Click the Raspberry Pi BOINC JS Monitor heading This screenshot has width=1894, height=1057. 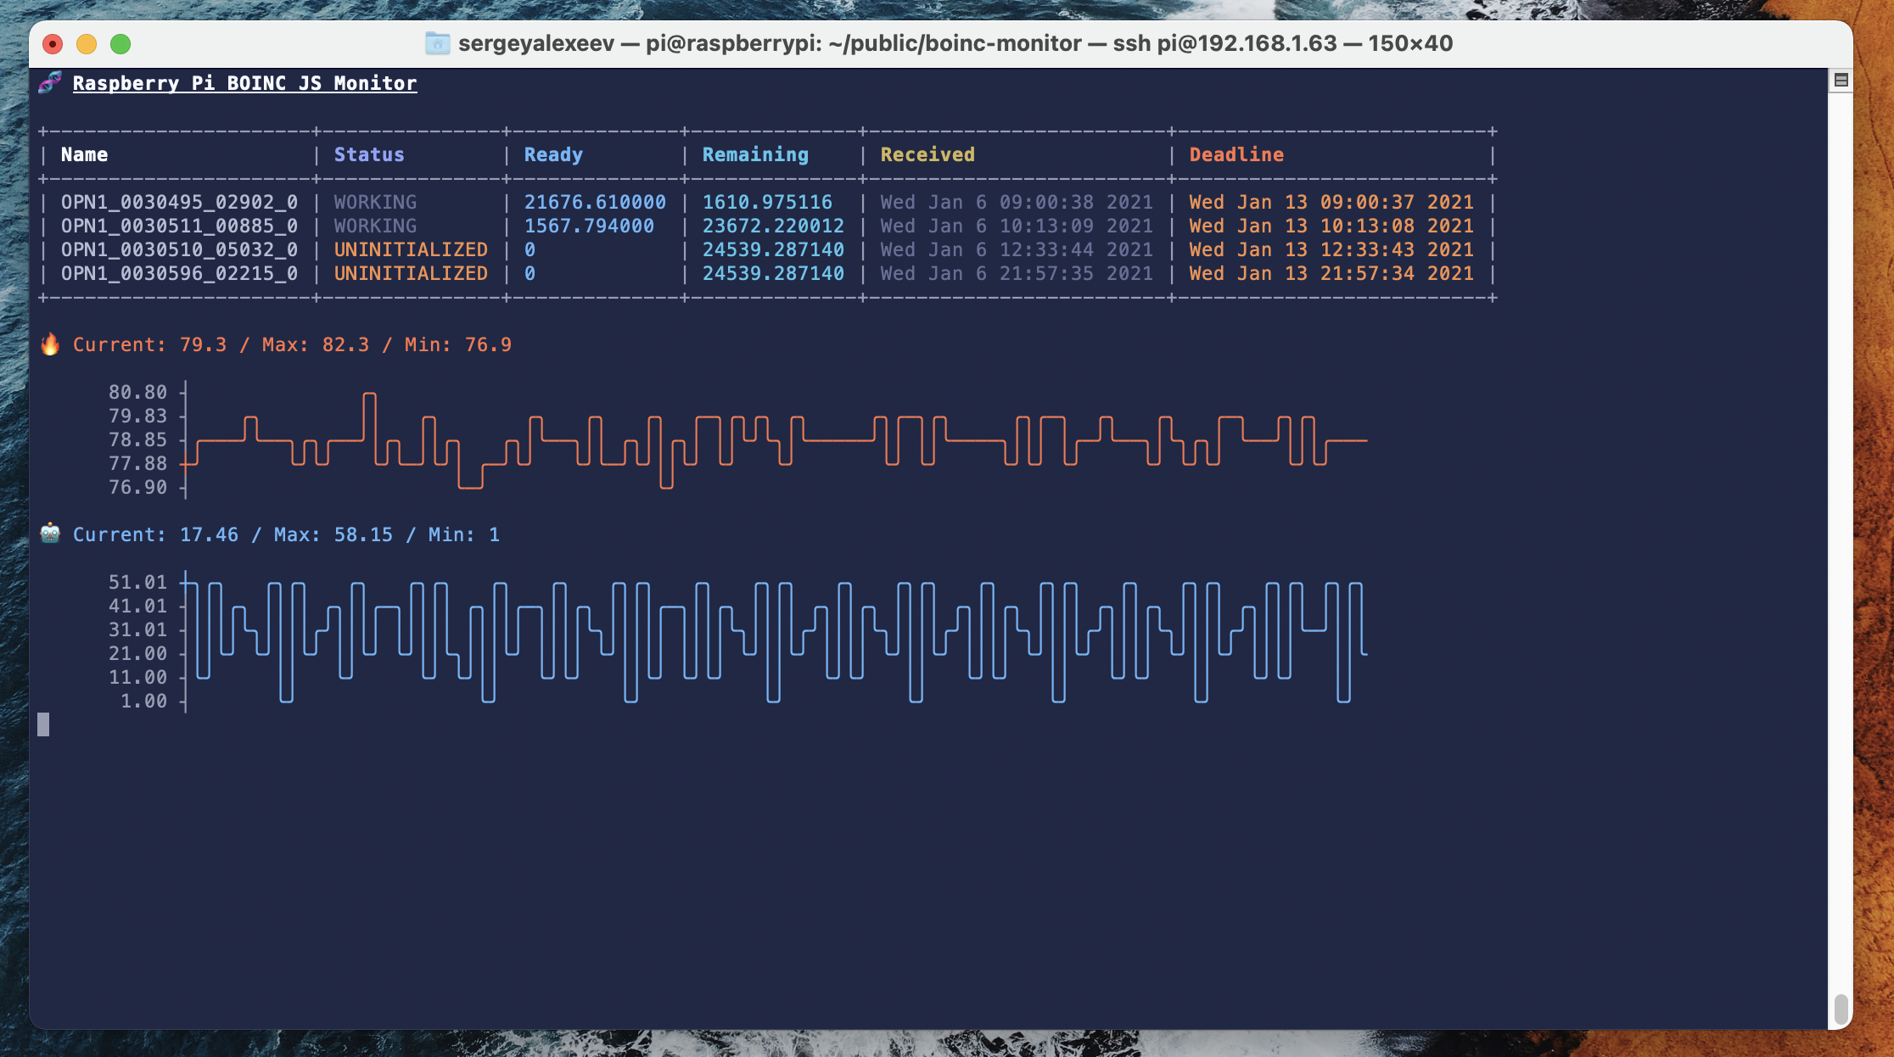click(244, 83)
